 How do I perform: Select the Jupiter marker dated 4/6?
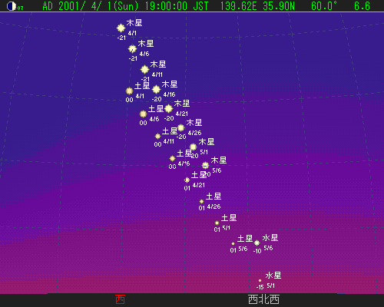click(132, 48)
